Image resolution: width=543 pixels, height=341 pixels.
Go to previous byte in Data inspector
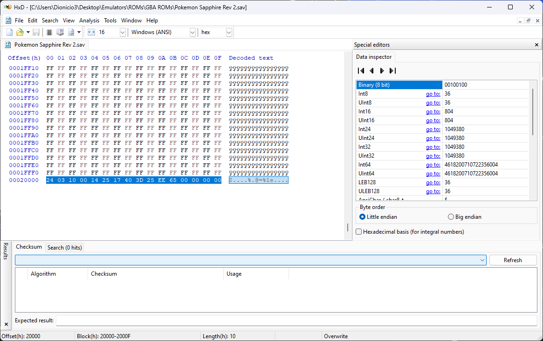(x=371, y=71)
